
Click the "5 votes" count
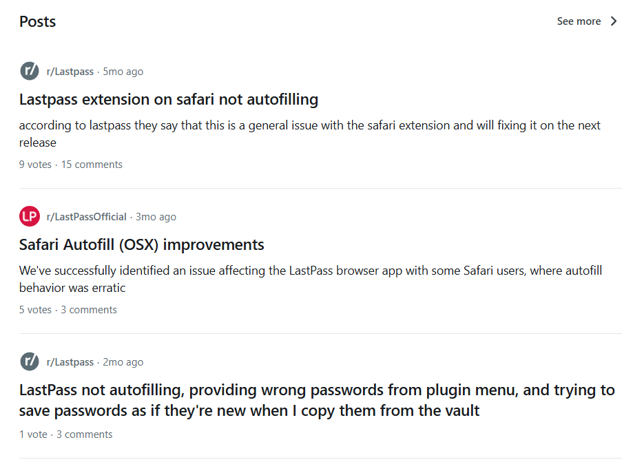click(35, 310)
